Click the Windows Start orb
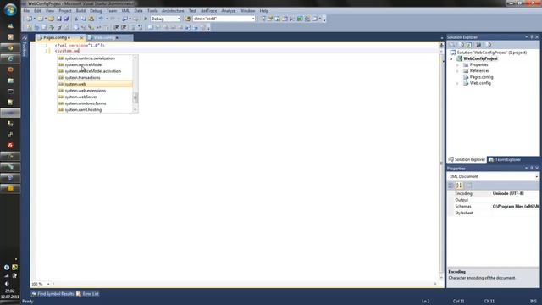Screen dimensions: 542x305 point(10,9)
